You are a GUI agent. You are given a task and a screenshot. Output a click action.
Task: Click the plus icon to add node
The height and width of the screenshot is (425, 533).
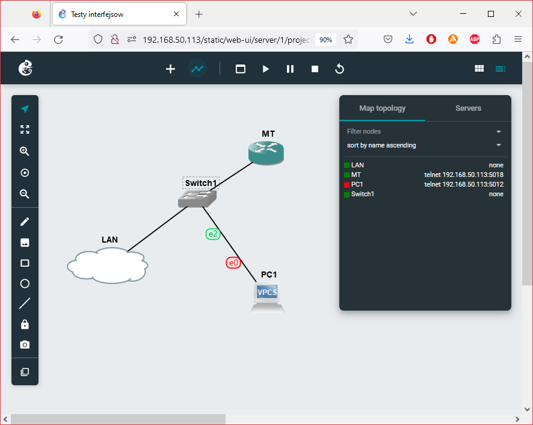[x=170, y=69]
